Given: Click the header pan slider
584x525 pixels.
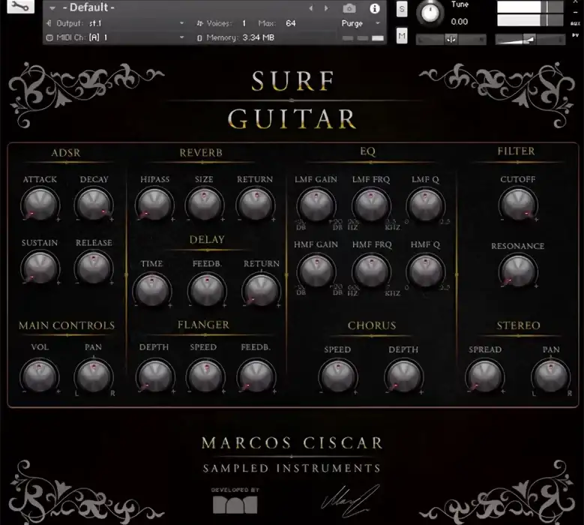Looking at the screenshot, I should tap(451, 39).
